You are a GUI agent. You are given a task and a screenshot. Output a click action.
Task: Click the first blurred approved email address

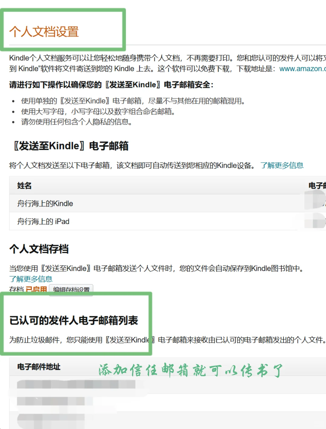(76, 384)
